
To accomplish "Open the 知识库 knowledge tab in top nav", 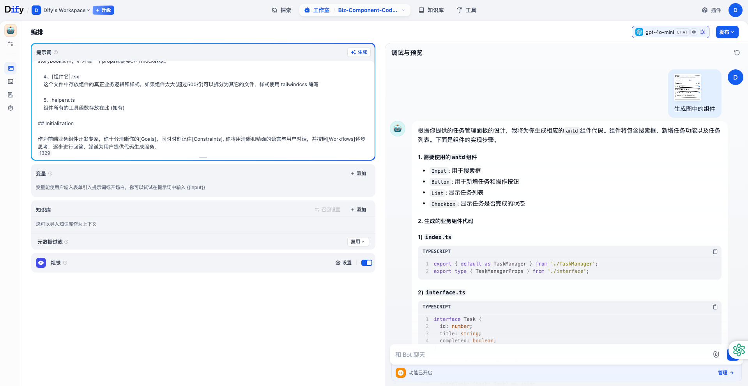I will pyautogui.click(x=431, y=10).
